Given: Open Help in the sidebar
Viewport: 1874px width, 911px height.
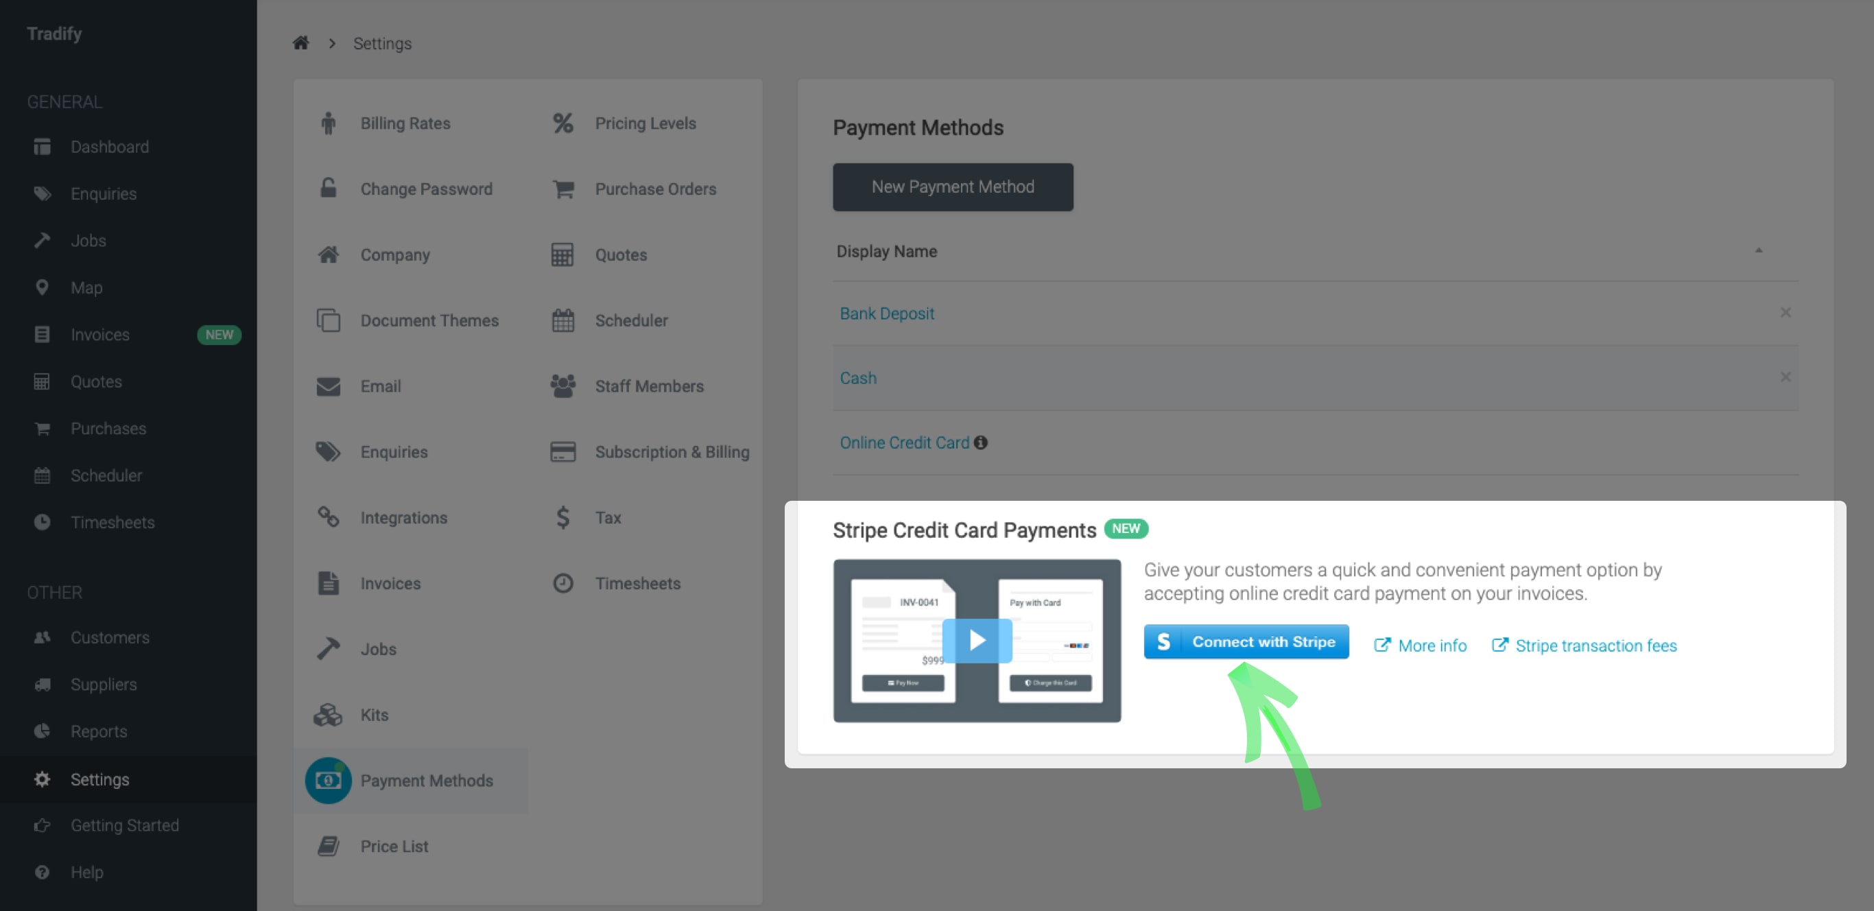Looking at the screenshot, I should (x=86, y=872).
